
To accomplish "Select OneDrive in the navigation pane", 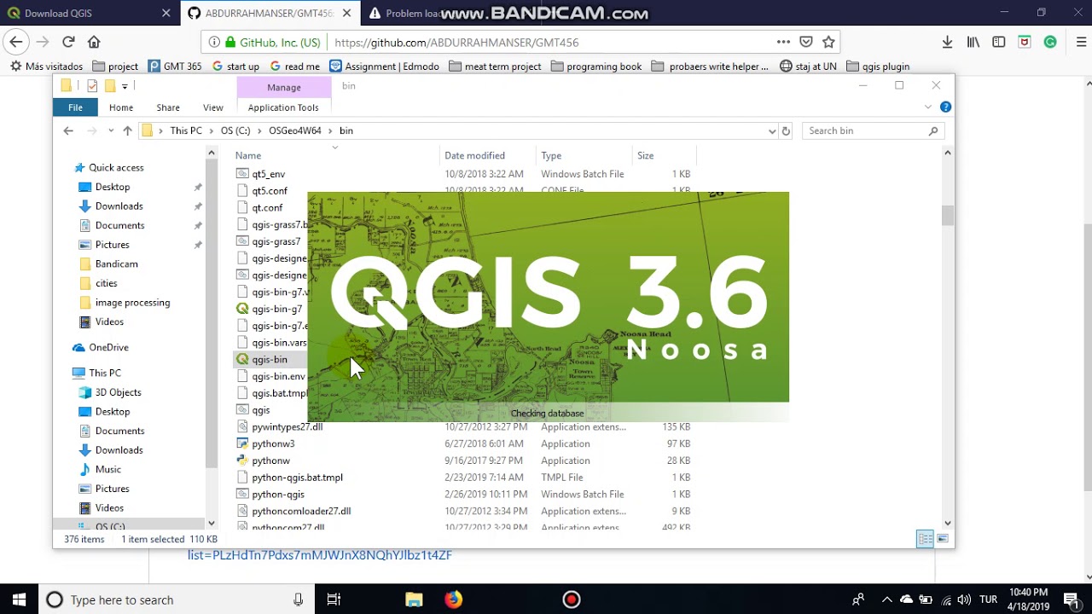I will pos(108,347).
